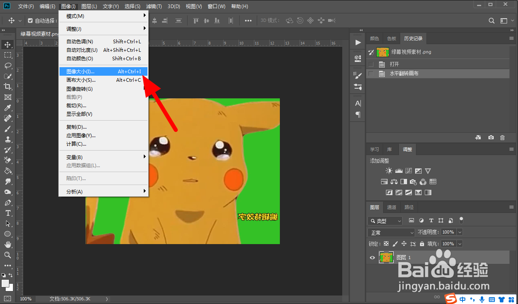Open the Actions play panel icon
518x304 pixels.
[358, 43]
